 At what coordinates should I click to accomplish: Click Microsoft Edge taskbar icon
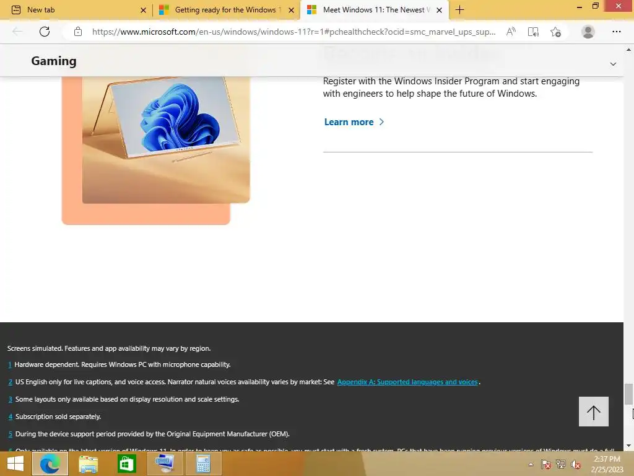click(50, 464)
